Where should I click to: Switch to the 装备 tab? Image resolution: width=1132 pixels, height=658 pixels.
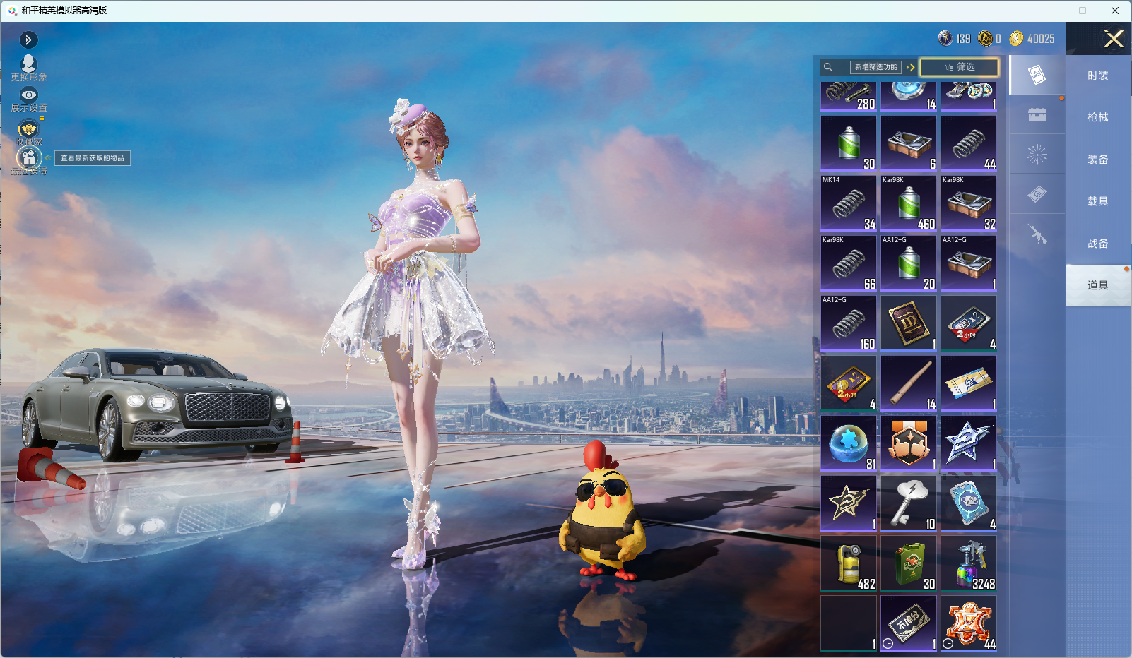point(1097,160)
